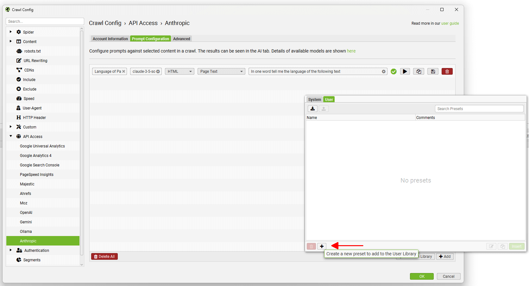Screen dimensions: 529x286
Task: Save prompt using the floppy disk icon
Action: 433,71
